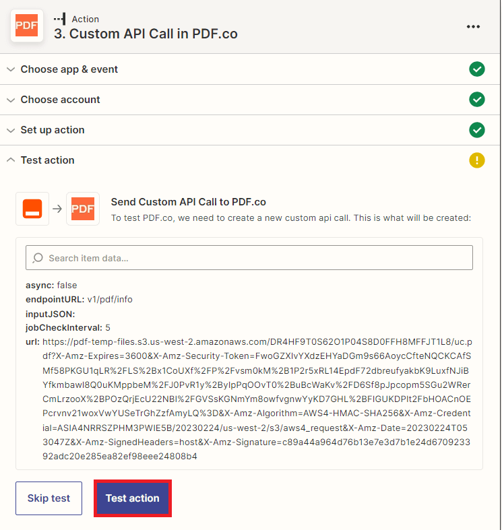Expand the Choose app & event chevron

point(11,69)
